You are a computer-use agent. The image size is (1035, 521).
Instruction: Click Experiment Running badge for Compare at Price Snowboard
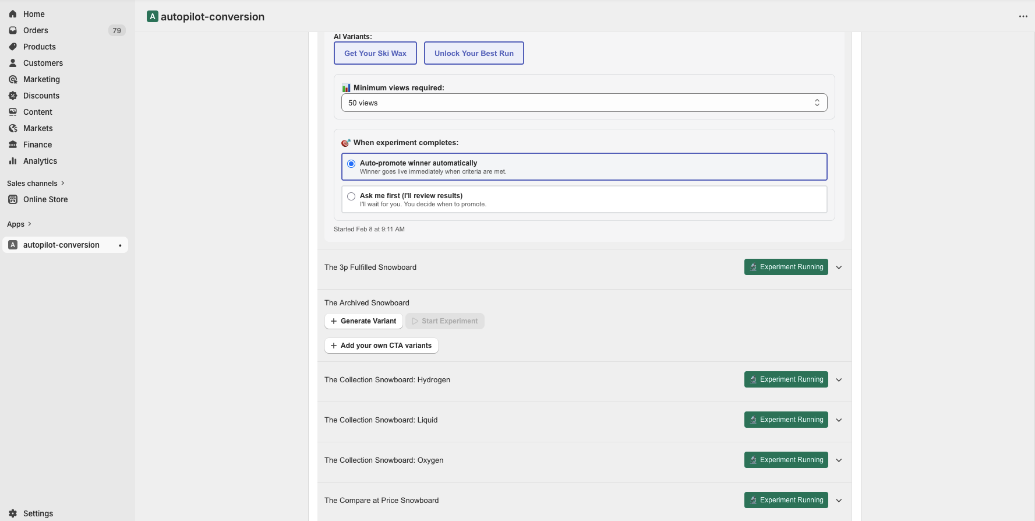786,500
